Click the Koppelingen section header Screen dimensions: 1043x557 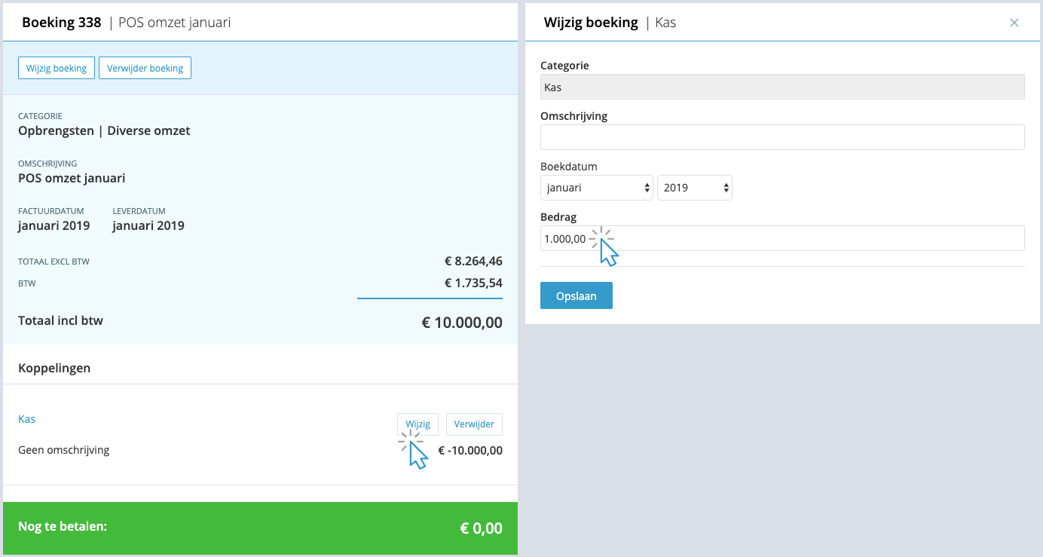tap(54, 368)
